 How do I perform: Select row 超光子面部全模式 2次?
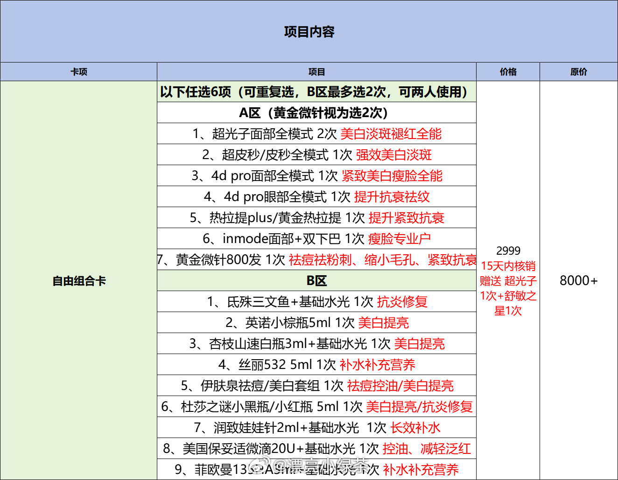[316, 134]
